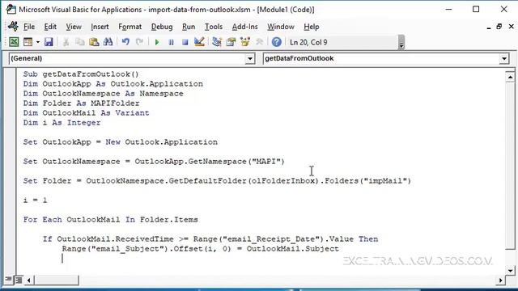The image size is (518, 291).
Task: Click the horizontal scrollbar right arrow
Action: point(501,280)
